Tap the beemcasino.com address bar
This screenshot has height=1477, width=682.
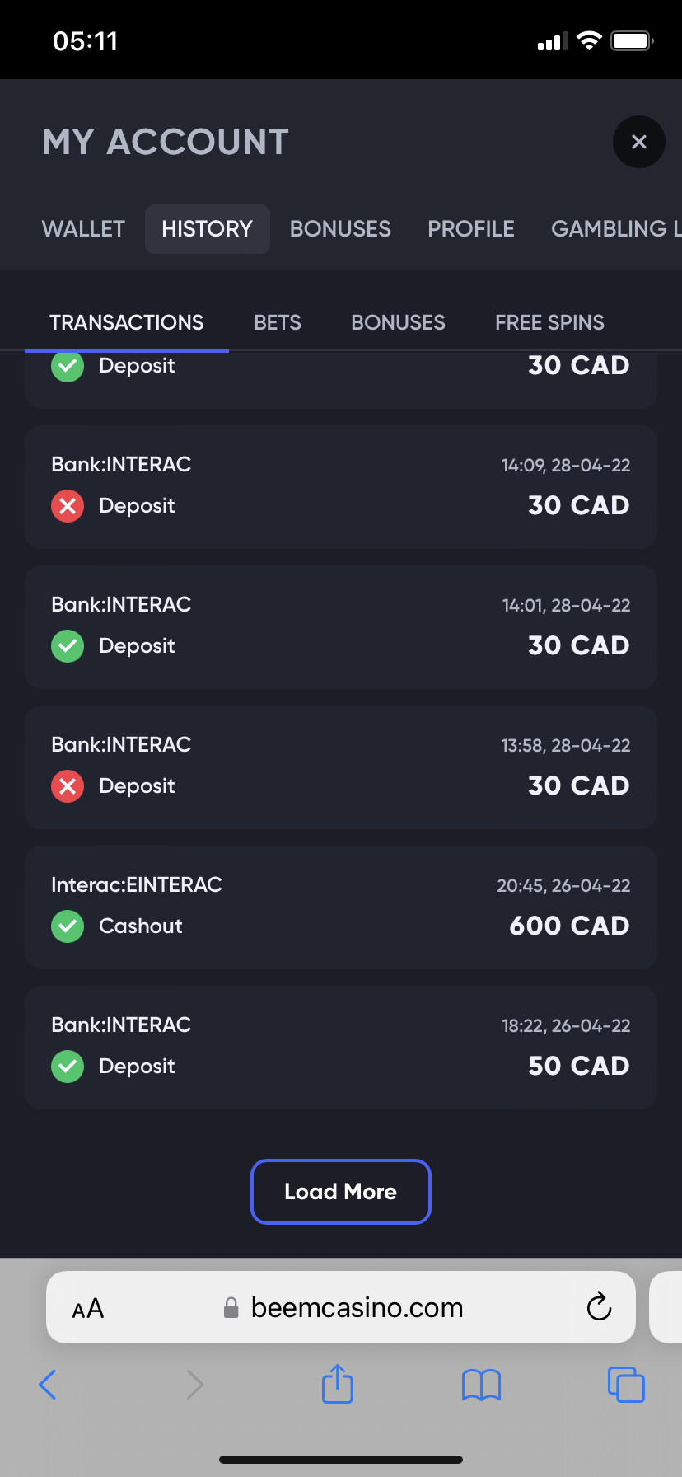pos(356,1307)
